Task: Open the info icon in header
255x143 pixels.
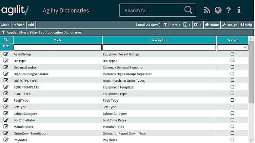Action: pyautogui.click(x=239, y=10)
